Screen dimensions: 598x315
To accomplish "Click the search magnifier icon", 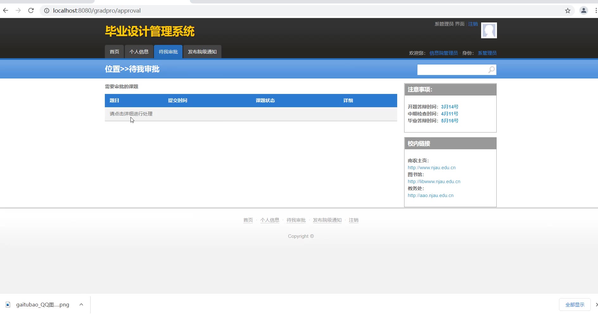I will click(x=492, y=70).
